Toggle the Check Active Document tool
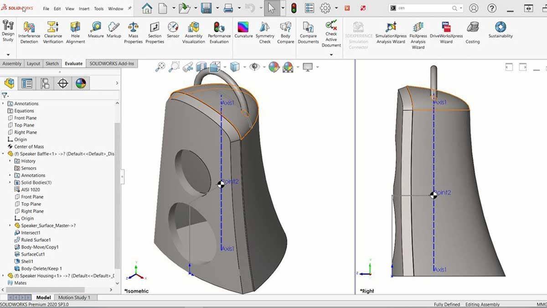 pos(331,32)
